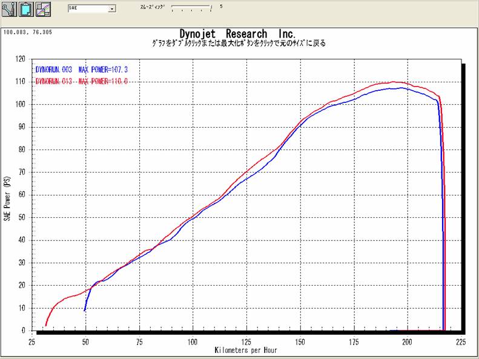Viewport: 479px width, 359px height.
Task: Open the graph options chart icon
Action: coord(43,9)
